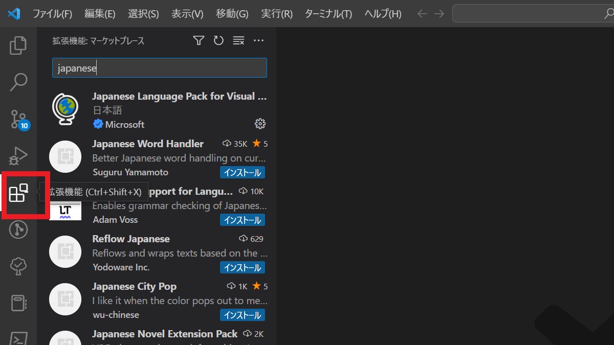Image resolution: width=614 pixels, height=345 pixels.
Task: Go back with the left arrow
Action: pyautogui.click(x=422, y=14)
